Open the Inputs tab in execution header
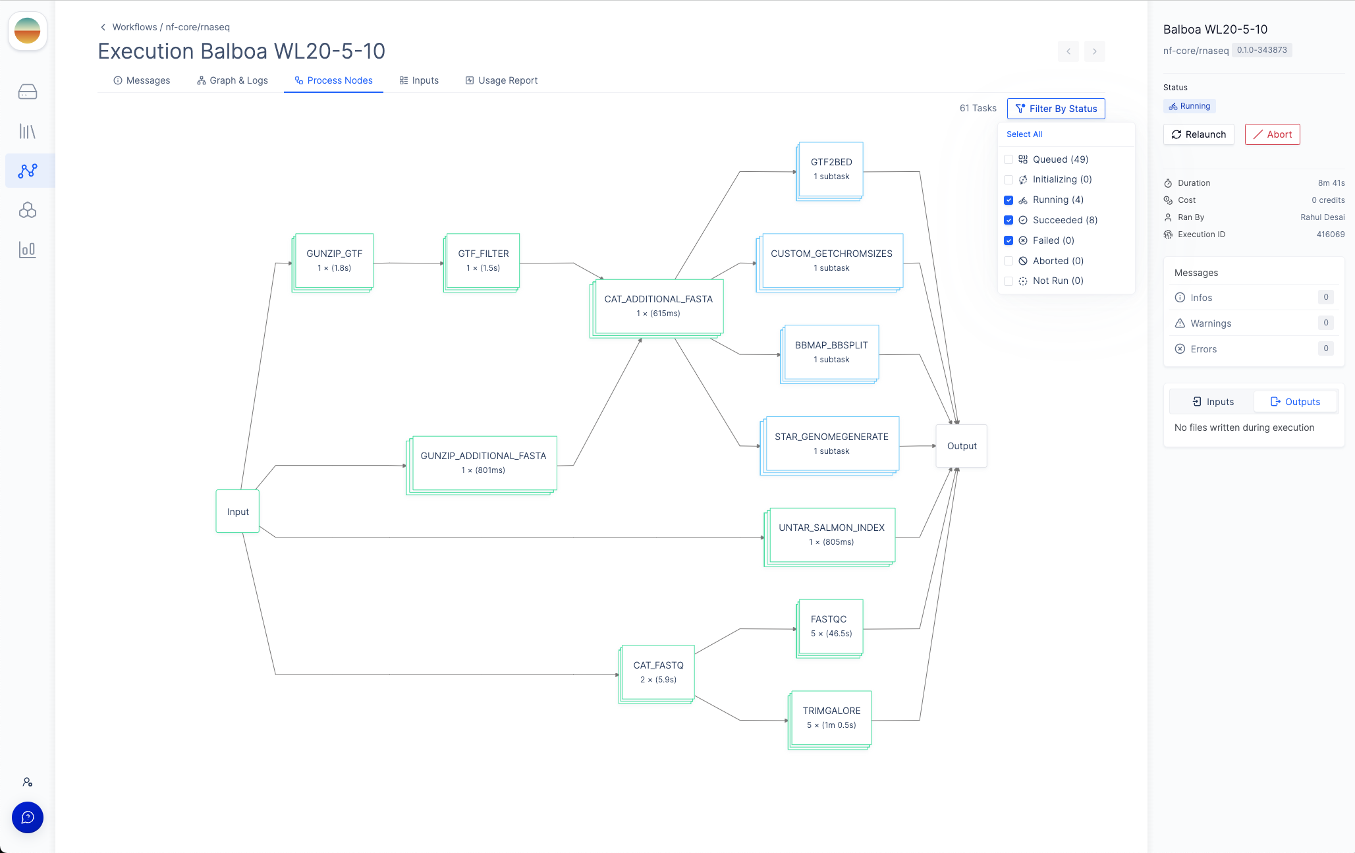This screenshot has width=1355, height=853. click(x=419, y=80)
